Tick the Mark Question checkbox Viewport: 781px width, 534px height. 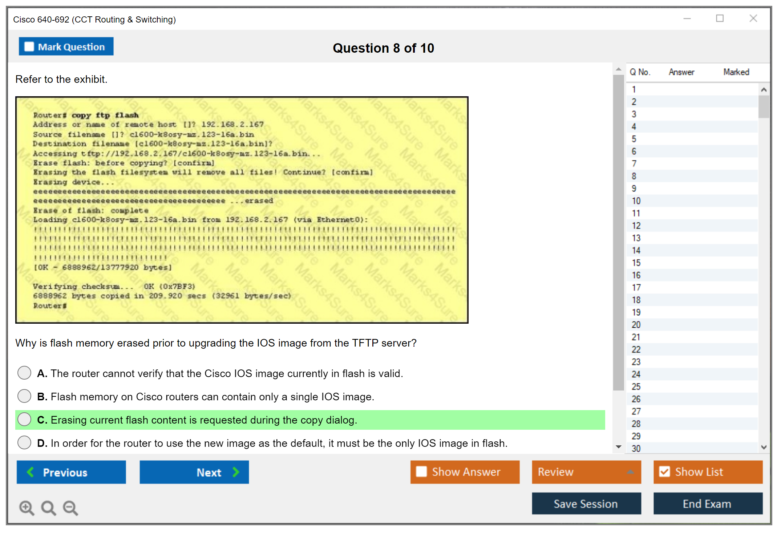click(29, 47)
